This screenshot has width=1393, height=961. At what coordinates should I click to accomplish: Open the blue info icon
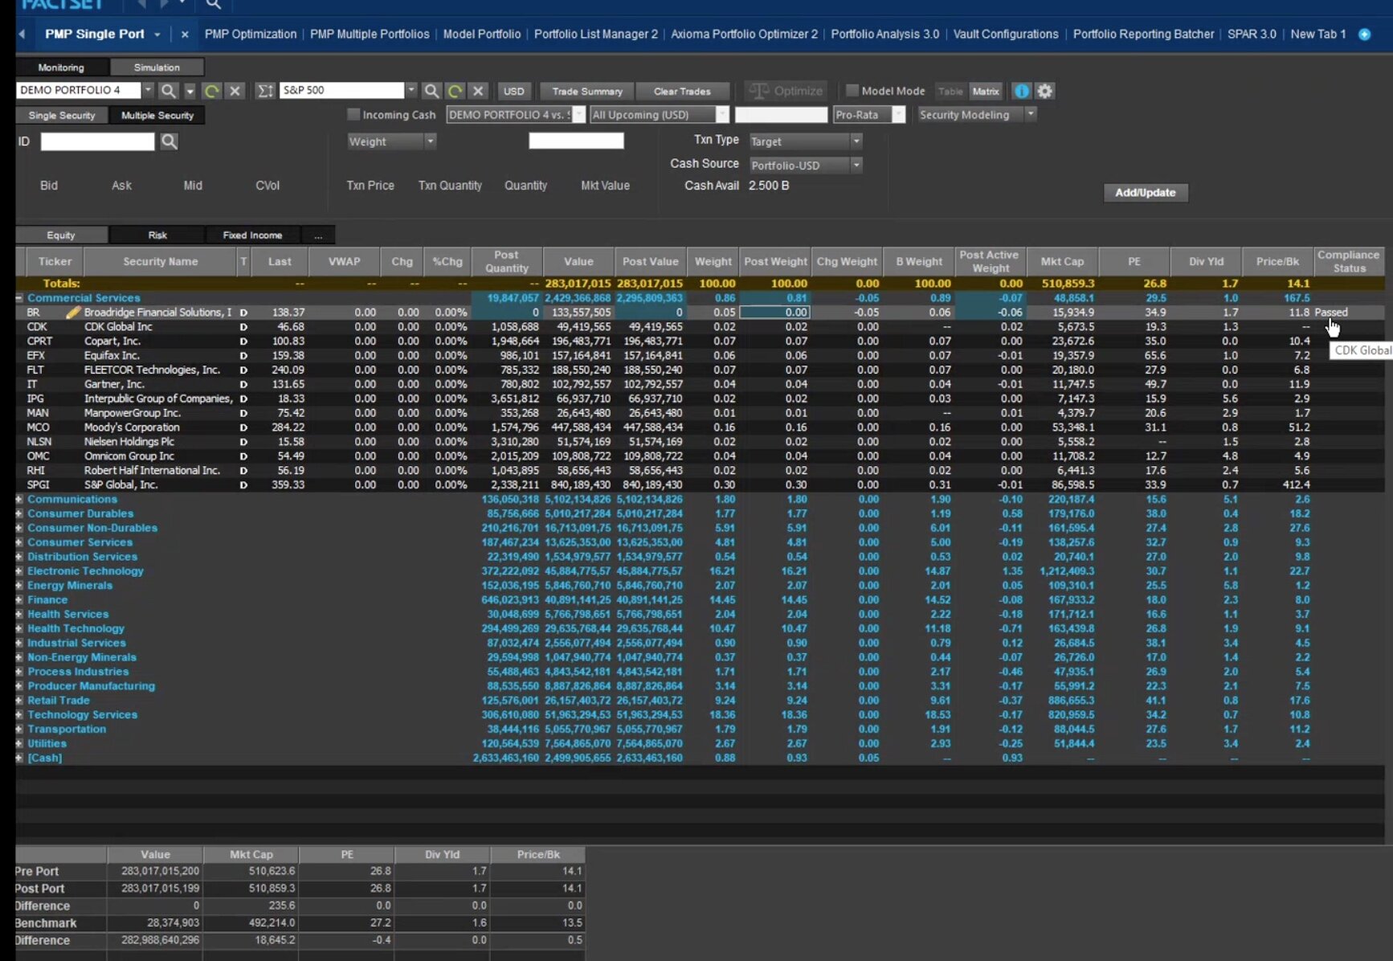1021,91
